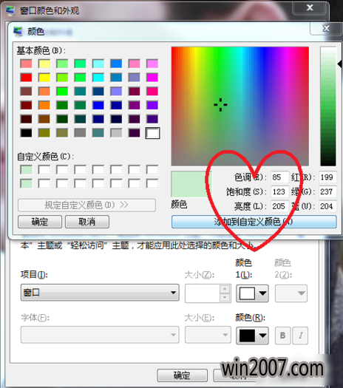The image size is (343, 388).
Task: Open the 颜色 2 dropdown
Action: (x=291, y=293)
